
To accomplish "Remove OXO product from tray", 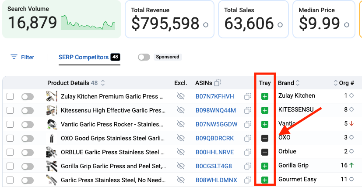I will coord(264,138).
